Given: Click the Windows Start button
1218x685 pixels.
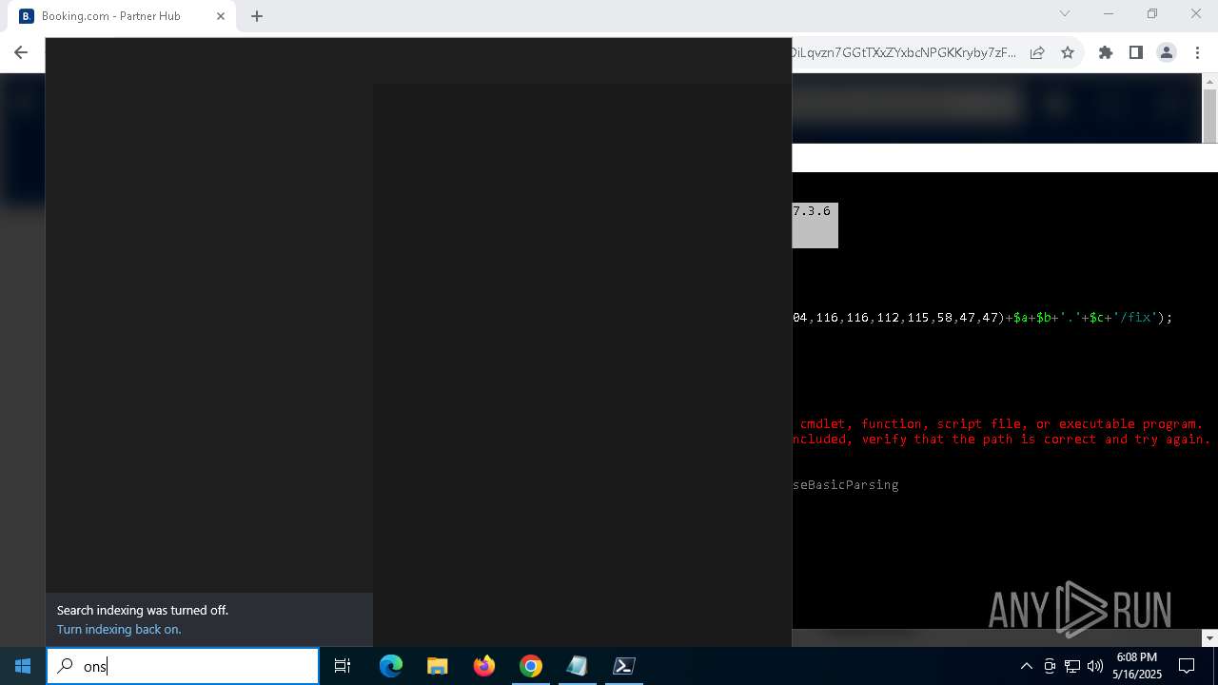Looking at the screenshot, I should [23, 666].
